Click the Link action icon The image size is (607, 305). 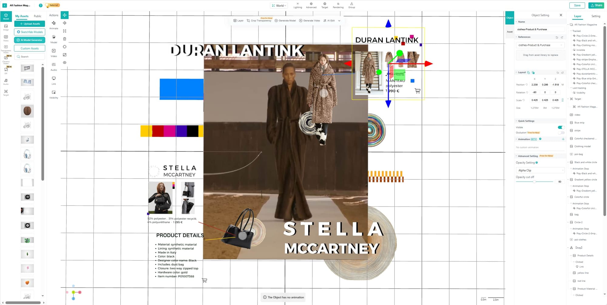click(x=54, y=80)
